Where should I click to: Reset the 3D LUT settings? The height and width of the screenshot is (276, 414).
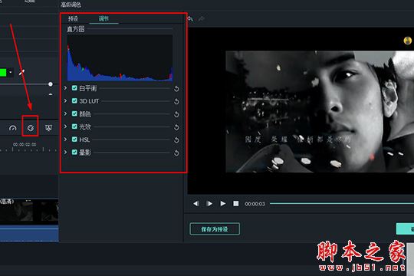176,102
